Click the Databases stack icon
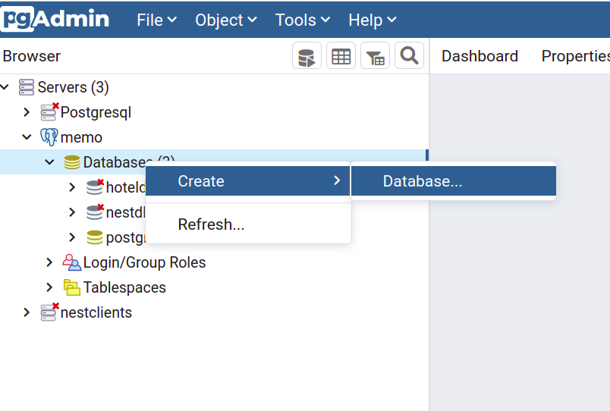 pos(72,162)
